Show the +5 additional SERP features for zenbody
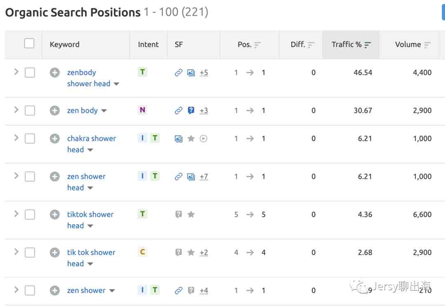Screen dimensions: 445x307 [204, 73]
